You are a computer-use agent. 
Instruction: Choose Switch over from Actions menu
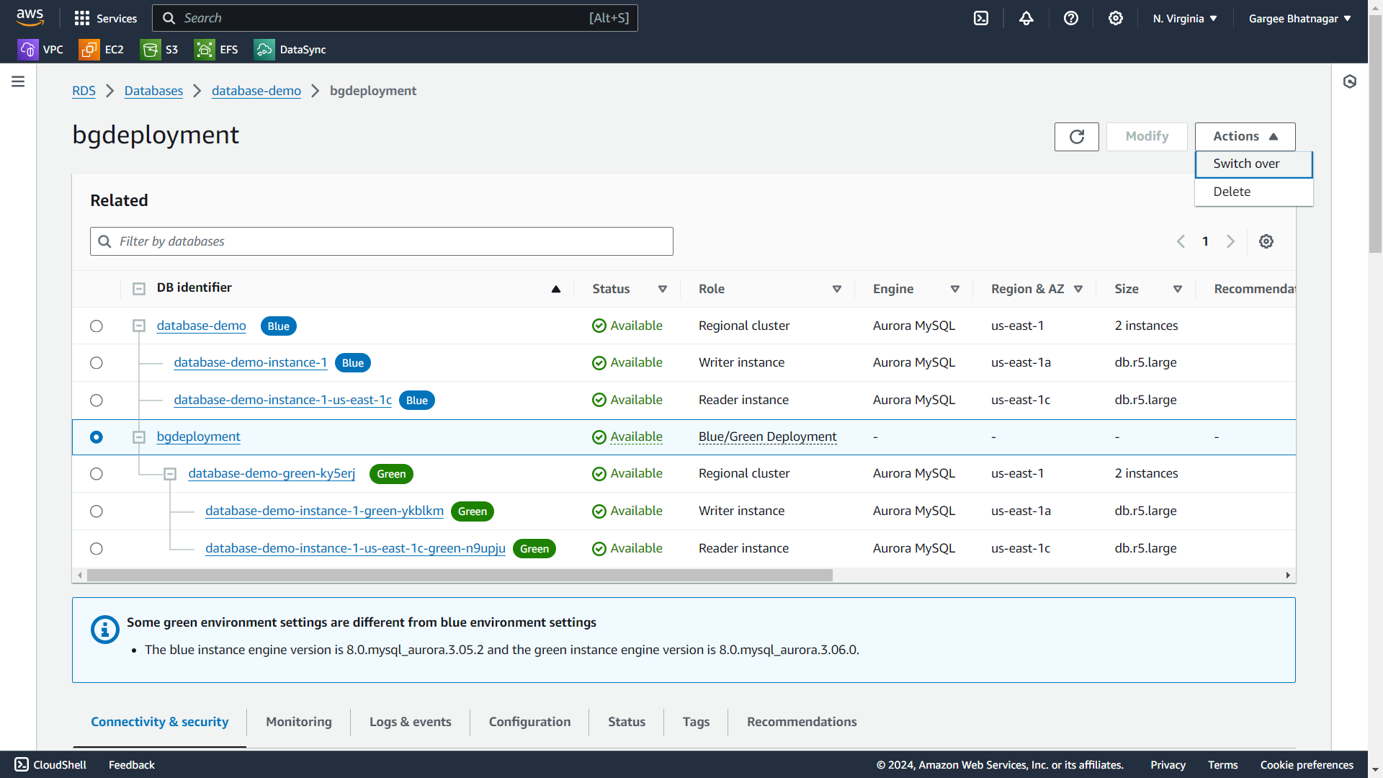(1246, 164)
